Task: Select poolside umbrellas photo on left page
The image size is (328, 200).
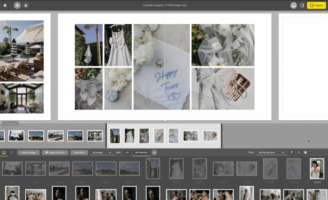Action: tap(22, 51)
